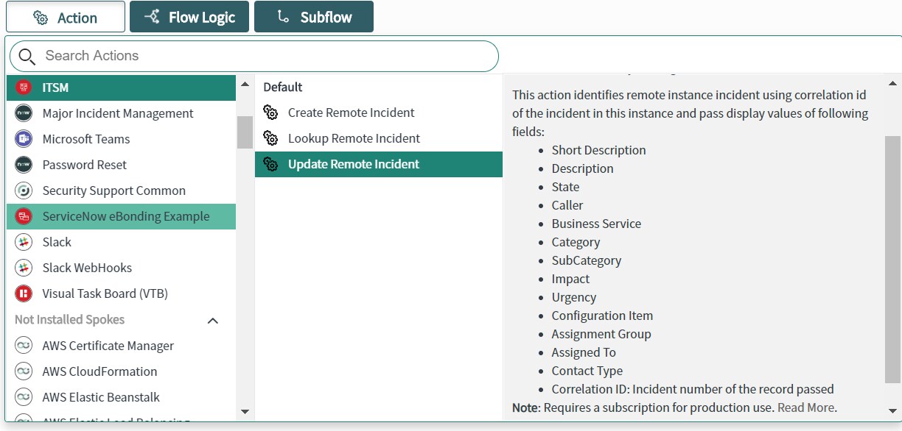Click the Slack logo icon
Viewport: 902px width, 431px height.
[x=24, y=242]
